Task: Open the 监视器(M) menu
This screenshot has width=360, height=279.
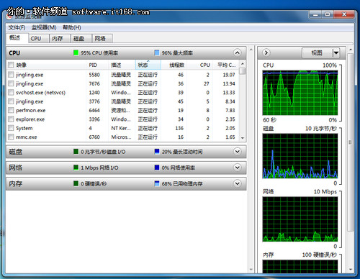Action: click(x=44, y=27)
